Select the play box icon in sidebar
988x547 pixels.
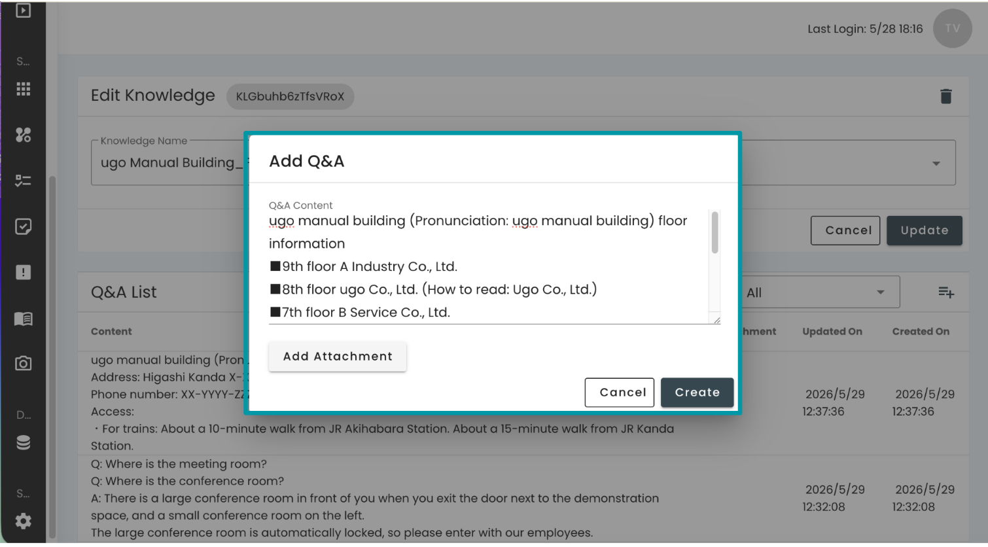(24, 10)
